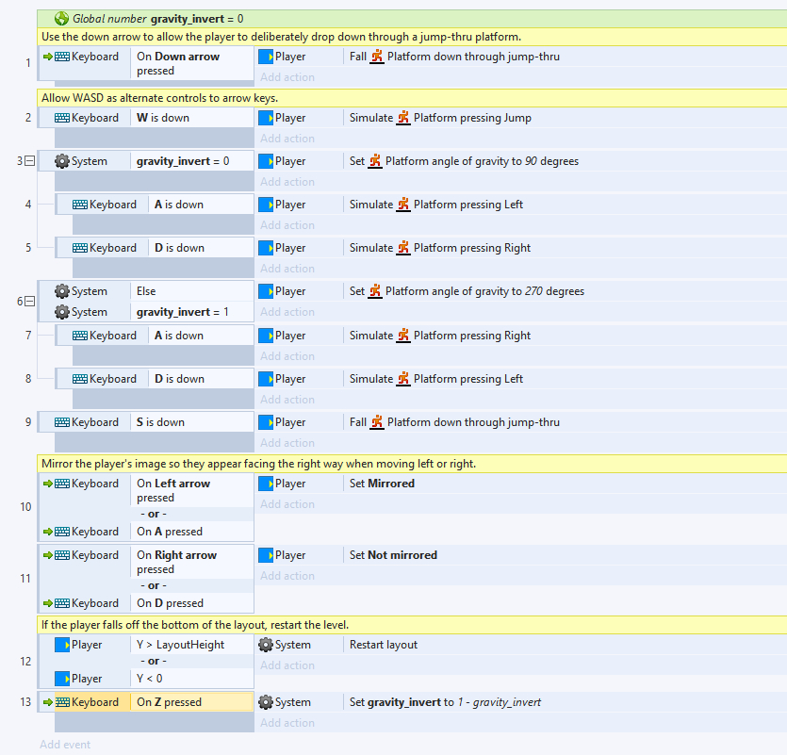787x755 pixels.
Task: Click the Keyboard icon in event 1
Action: 62,57
